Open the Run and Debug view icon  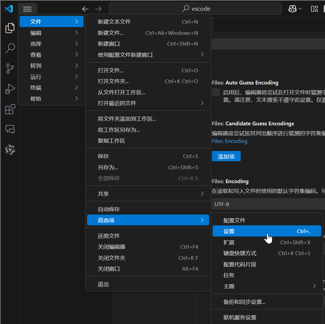click(10, 89)
